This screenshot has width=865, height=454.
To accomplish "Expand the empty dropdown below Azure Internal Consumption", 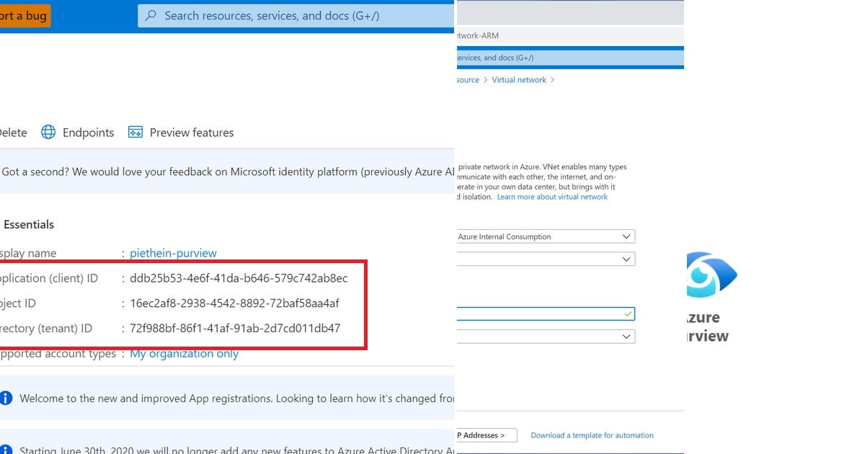I will tap(546, 258).
